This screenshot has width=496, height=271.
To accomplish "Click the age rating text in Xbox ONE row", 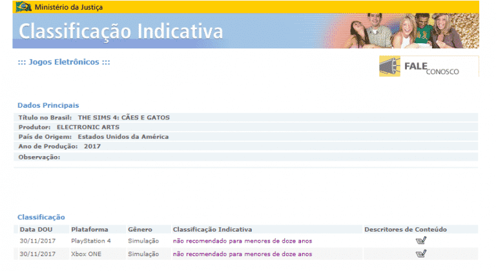I will click(x=242, y=254).
